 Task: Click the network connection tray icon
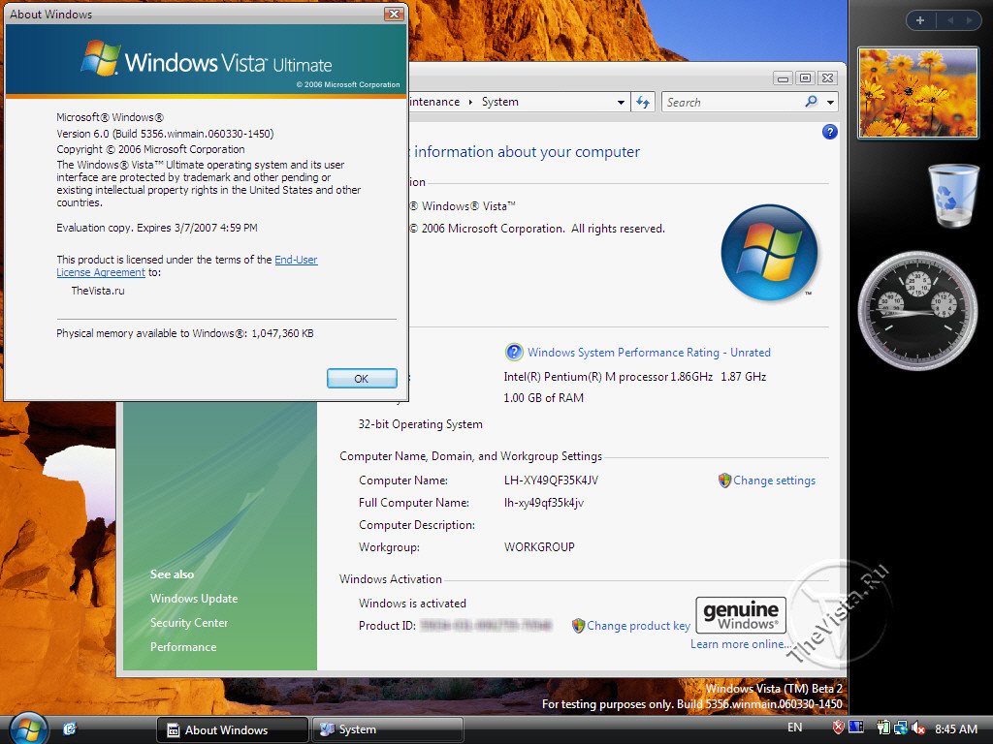pos(900,728)
